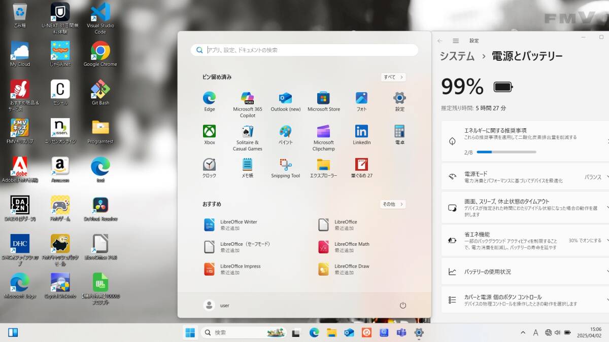Open the pinned Edge app in Start menu
The width and height of the screenshot is (609, 342).
click(x=210, y=102)
